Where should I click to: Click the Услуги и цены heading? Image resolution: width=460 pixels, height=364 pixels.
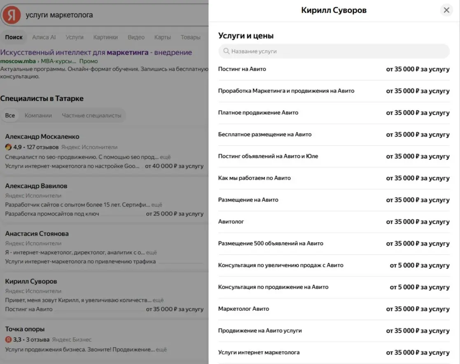(x=246, y=36)
